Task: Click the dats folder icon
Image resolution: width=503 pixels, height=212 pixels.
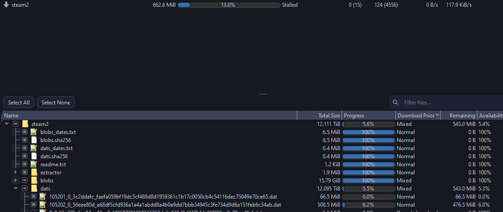Action: (35, 189)
